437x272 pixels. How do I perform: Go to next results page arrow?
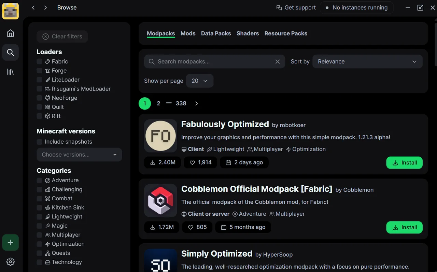pos(196,103)
